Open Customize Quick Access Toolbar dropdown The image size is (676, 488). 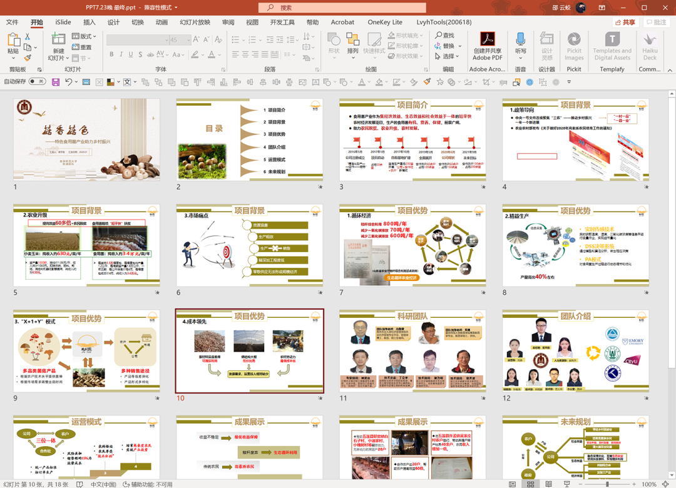(569, 81)
